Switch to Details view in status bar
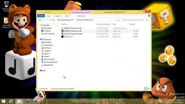 146,89
